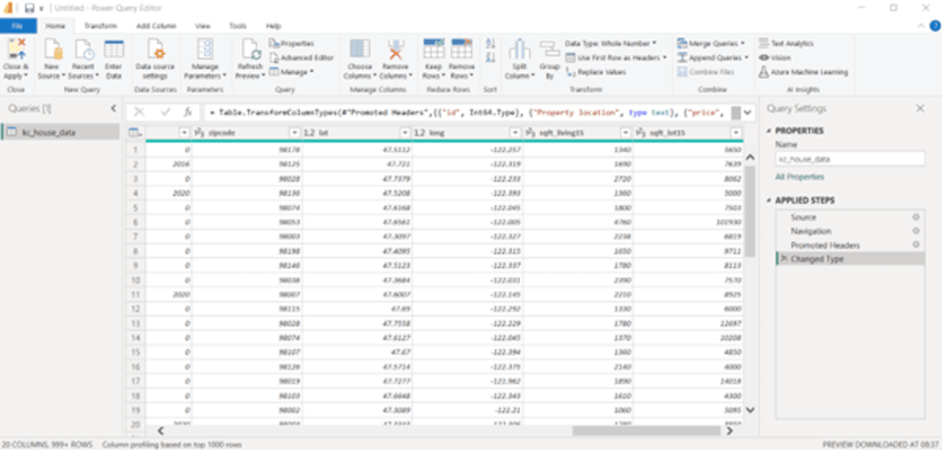Open the Data Type: Whole Number dropdown
942x450 pixels.
click(611, 43)
